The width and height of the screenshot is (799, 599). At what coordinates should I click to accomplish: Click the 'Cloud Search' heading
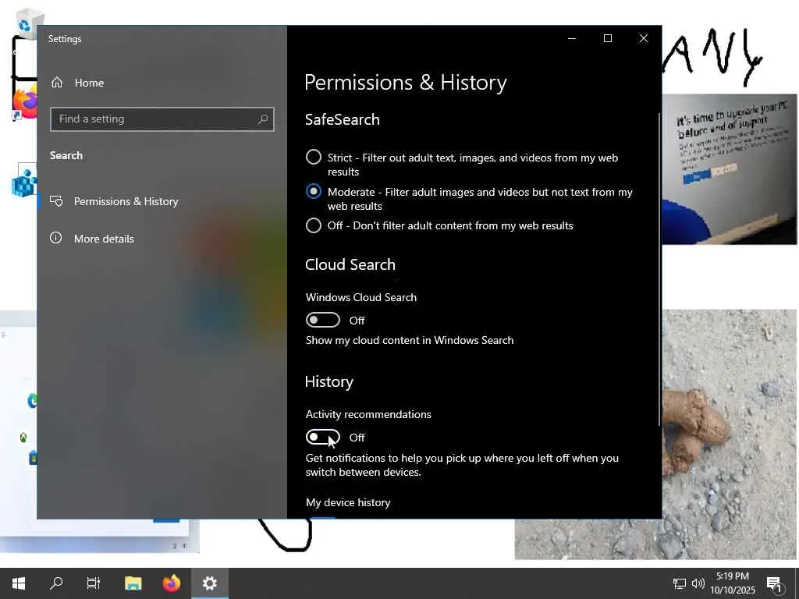(350, 264)
